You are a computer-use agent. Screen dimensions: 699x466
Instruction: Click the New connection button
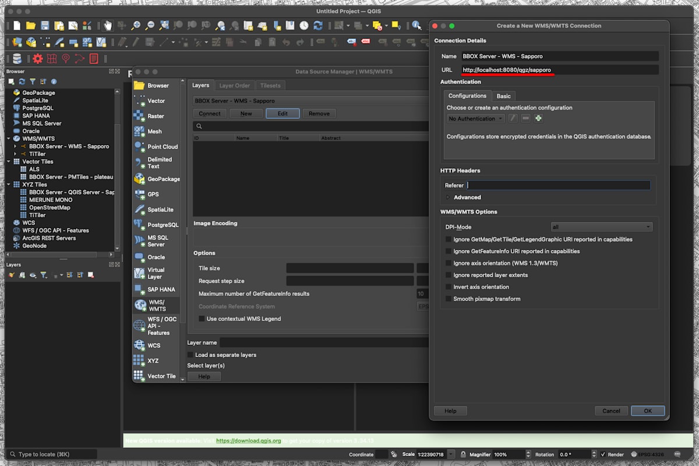pos(246,114)
